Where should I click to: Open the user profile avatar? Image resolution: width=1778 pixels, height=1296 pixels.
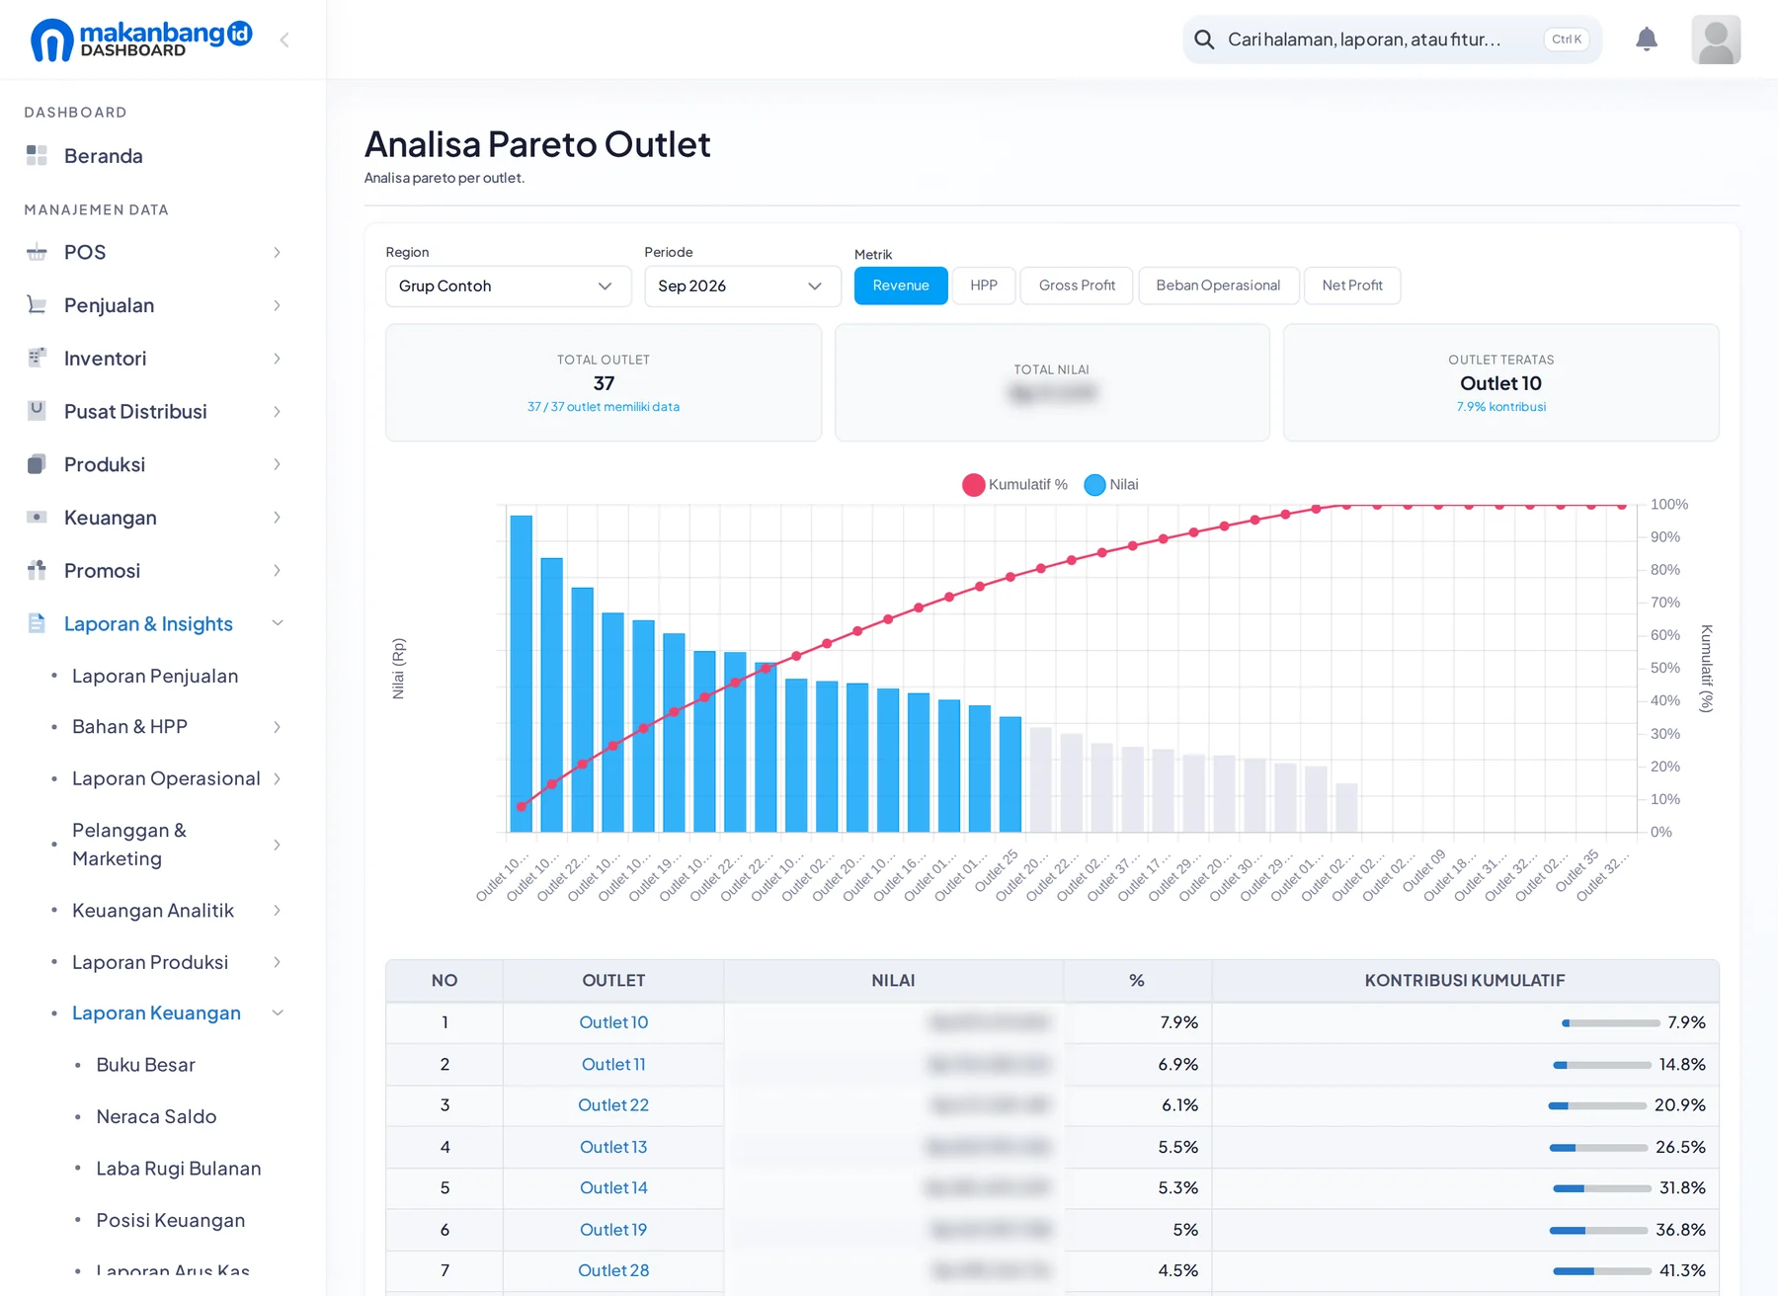click(x=1716, y=40)
